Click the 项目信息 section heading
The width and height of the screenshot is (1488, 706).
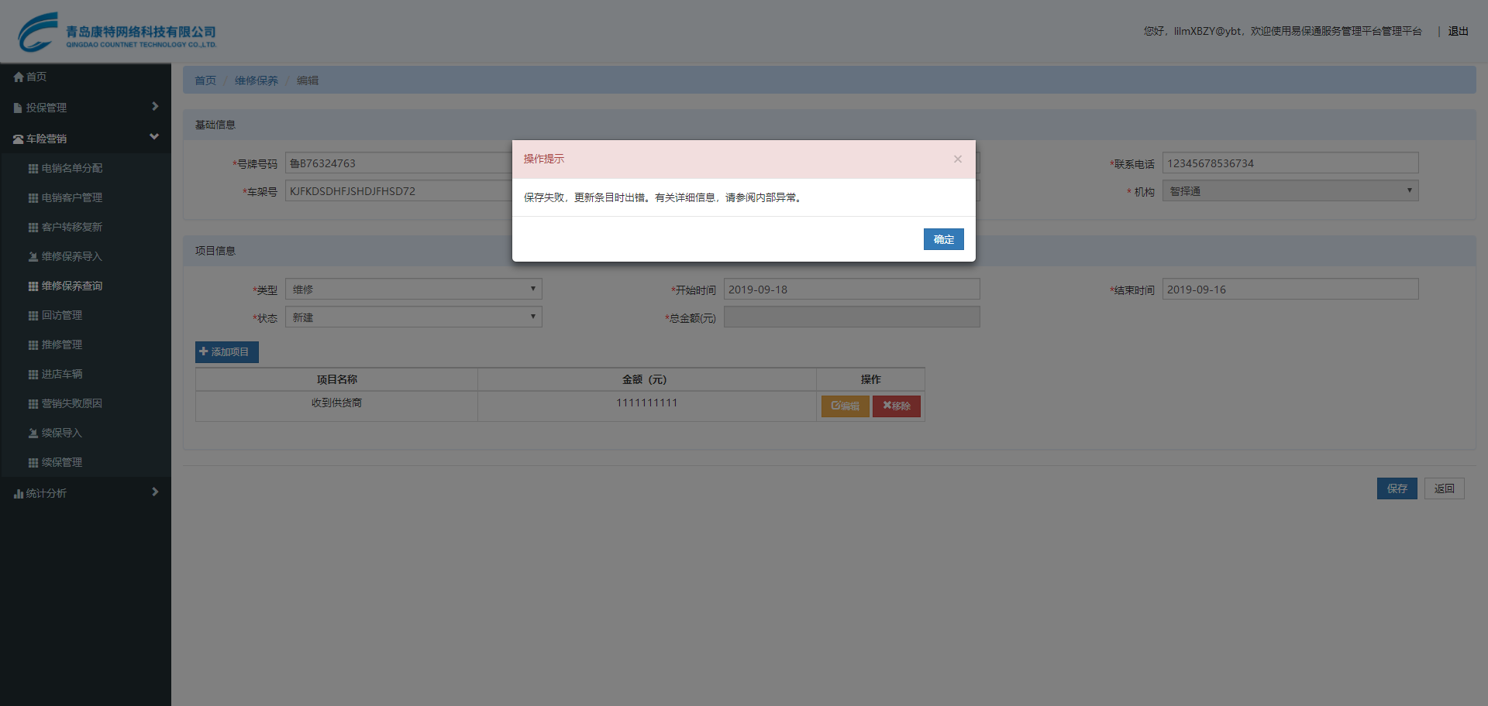[x=215, y=251]
